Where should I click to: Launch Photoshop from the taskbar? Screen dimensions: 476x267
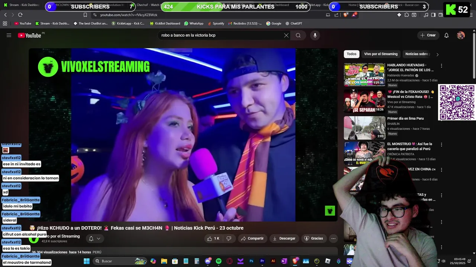click(x=251, y=261)
